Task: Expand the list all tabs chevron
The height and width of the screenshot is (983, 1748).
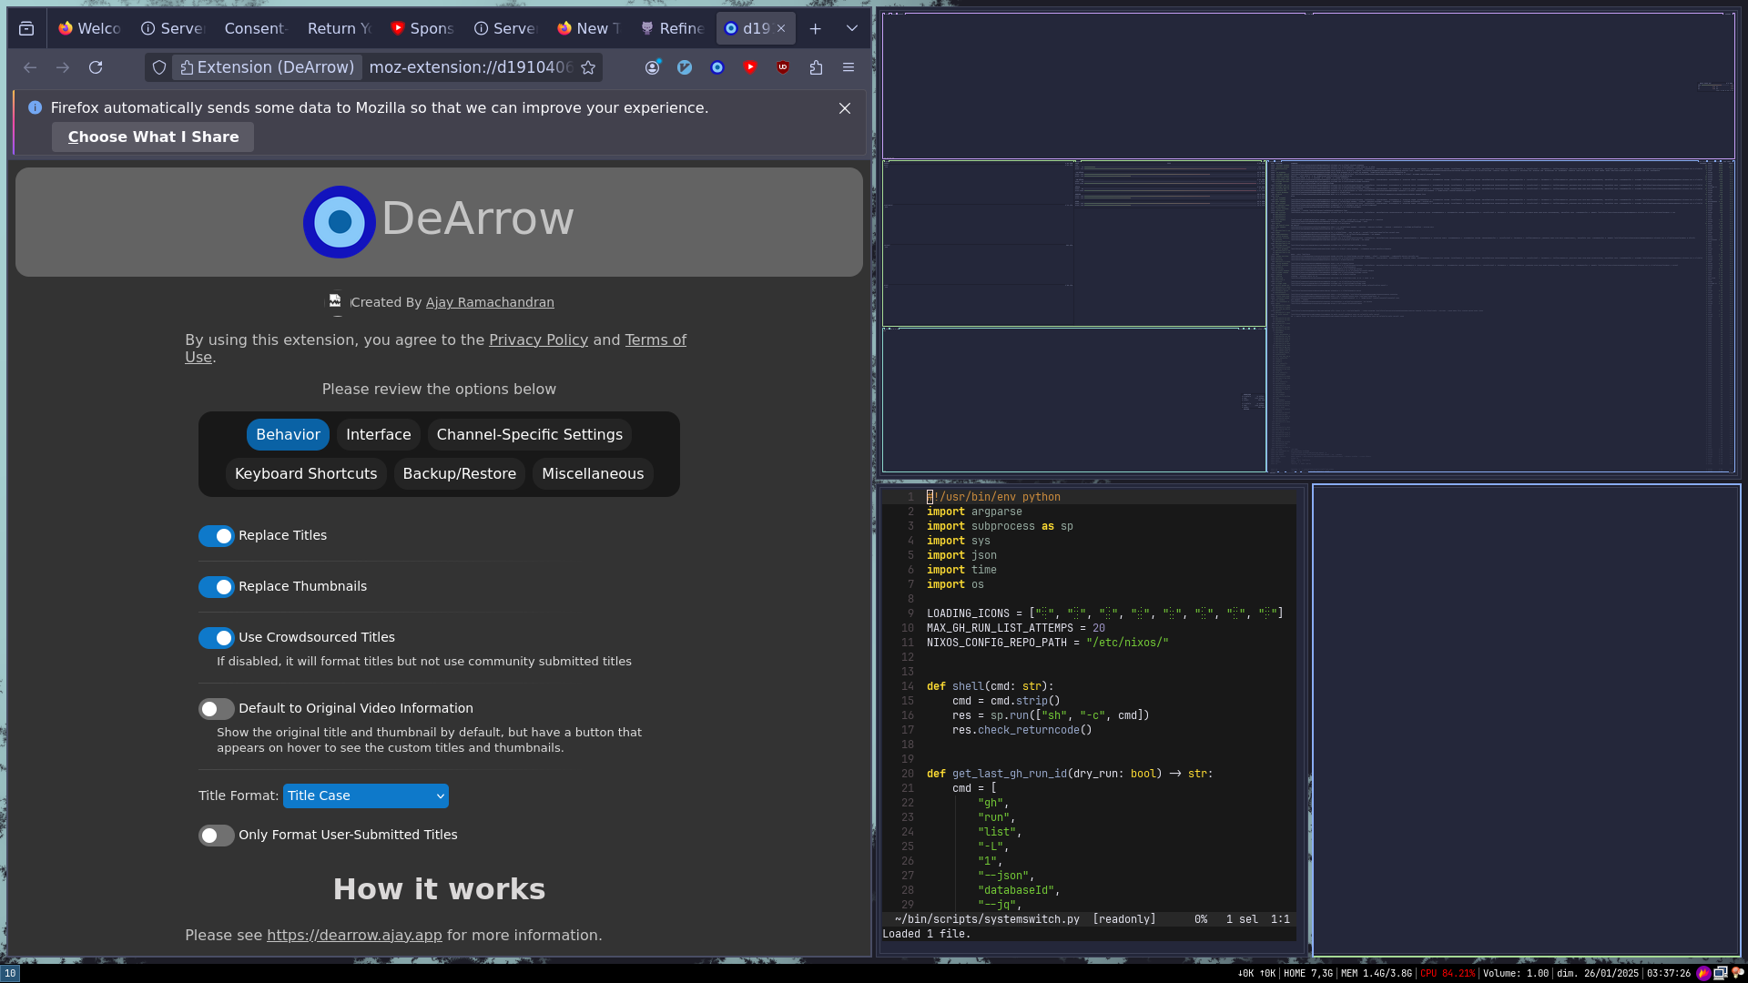Action: 852,28
